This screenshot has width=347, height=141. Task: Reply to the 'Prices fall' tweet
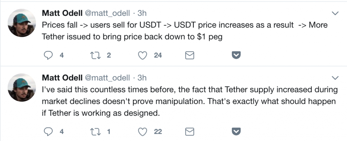48,55
